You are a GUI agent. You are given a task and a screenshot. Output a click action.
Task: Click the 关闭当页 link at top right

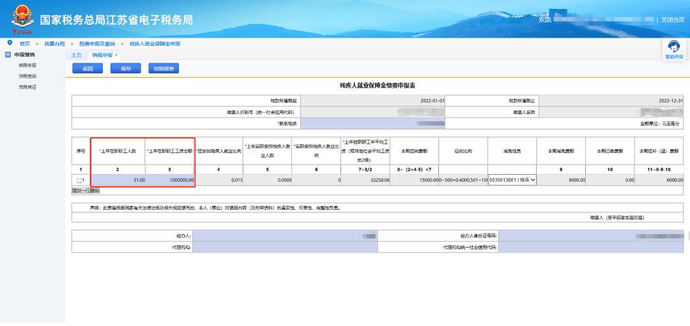click(672, 20)
